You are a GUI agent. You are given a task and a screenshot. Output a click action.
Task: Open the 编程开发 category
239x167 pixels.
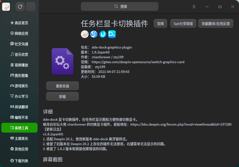[x=19, y=117]
